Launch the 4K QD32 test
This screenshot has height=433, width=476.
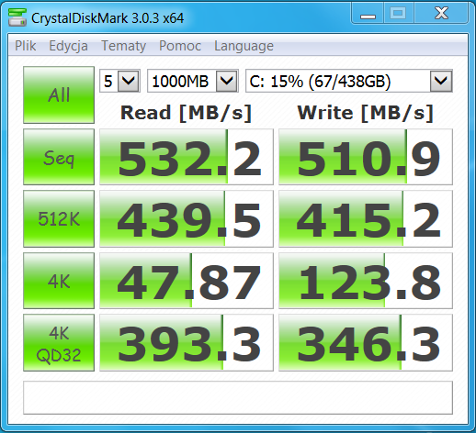pyautogui.click(x=59, y=343)
